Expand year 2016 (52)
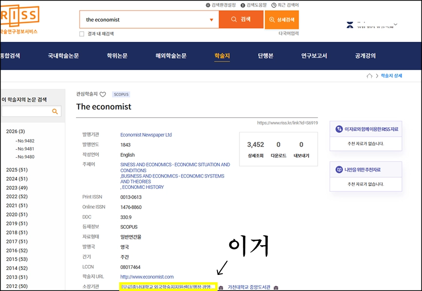The width and height of the screenshot is (422, 291). tap(17, 251)
